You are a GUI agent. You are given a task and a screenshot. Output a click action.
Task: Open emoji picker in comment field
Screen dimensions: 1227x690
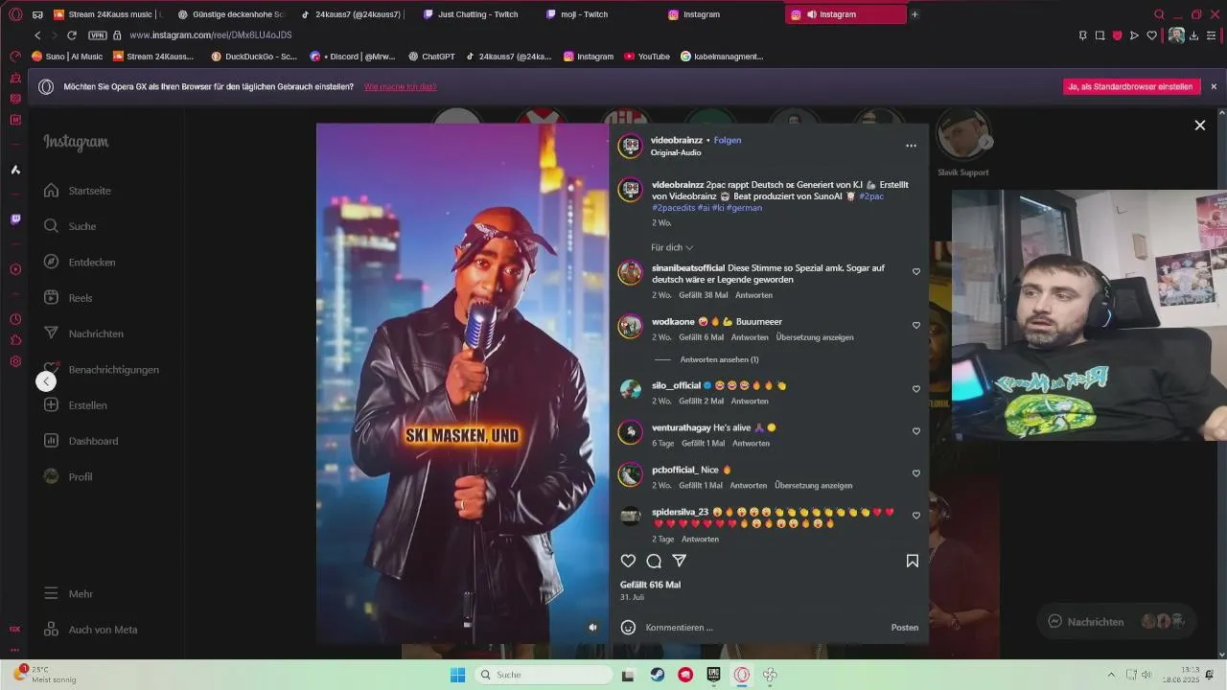[x=628, y=628]
